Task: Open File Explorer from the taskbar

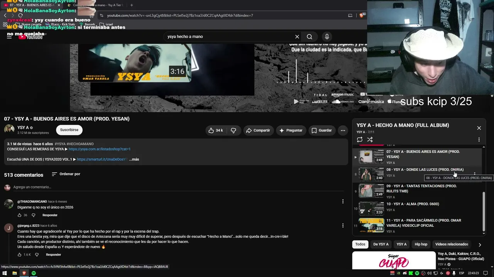Action: coord(14,273)
